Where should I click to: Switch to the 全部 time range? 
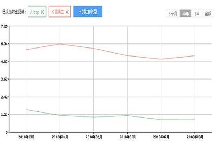click(x=208, y=14)
